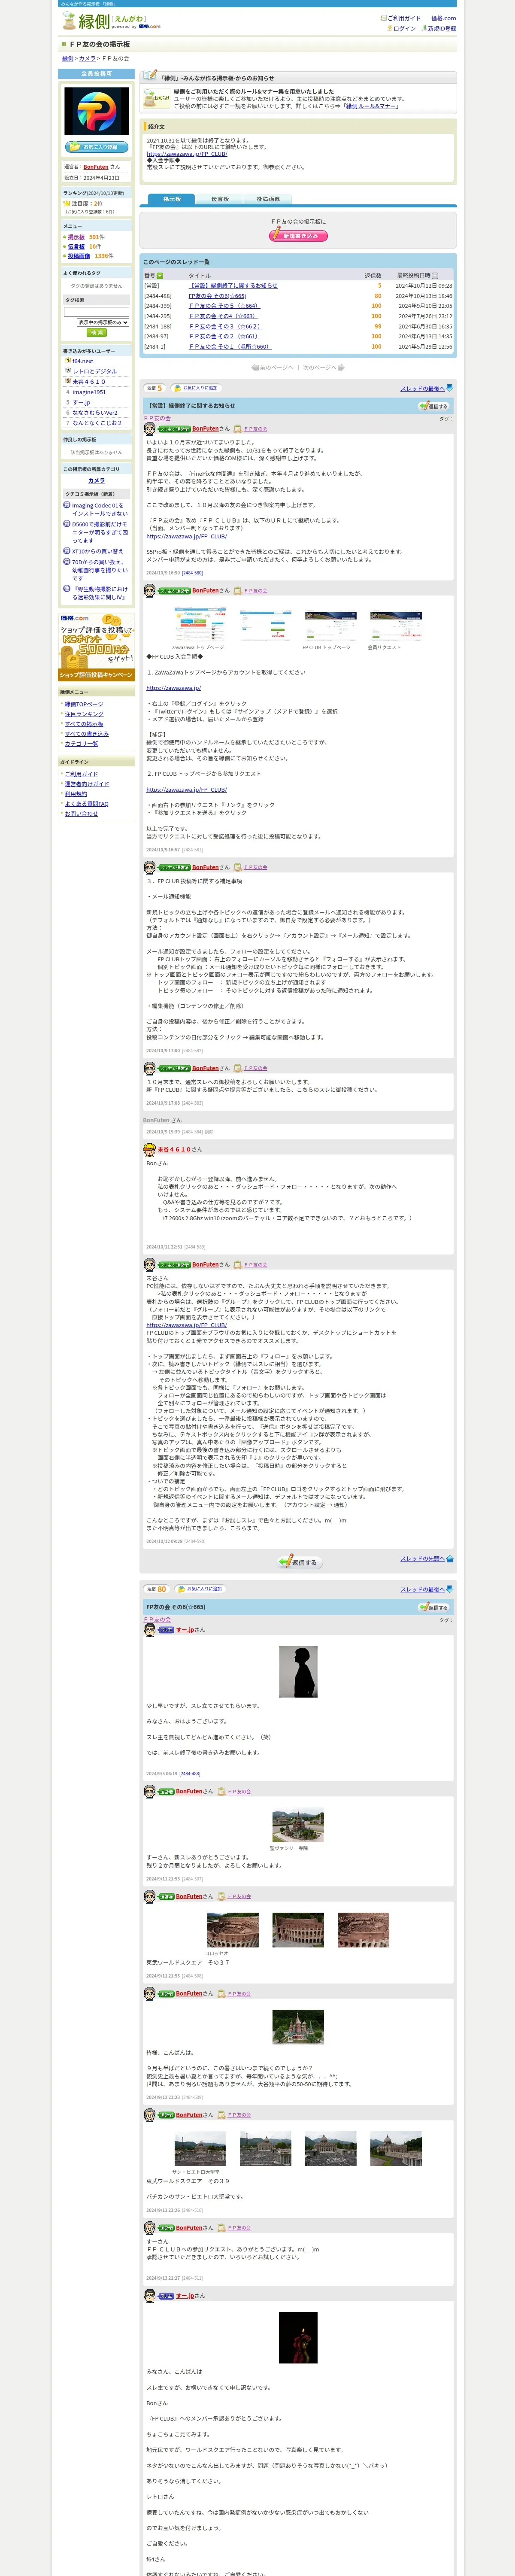Open カテゴリ一覧 in 縁側メニュー

[x=82, y=744]
